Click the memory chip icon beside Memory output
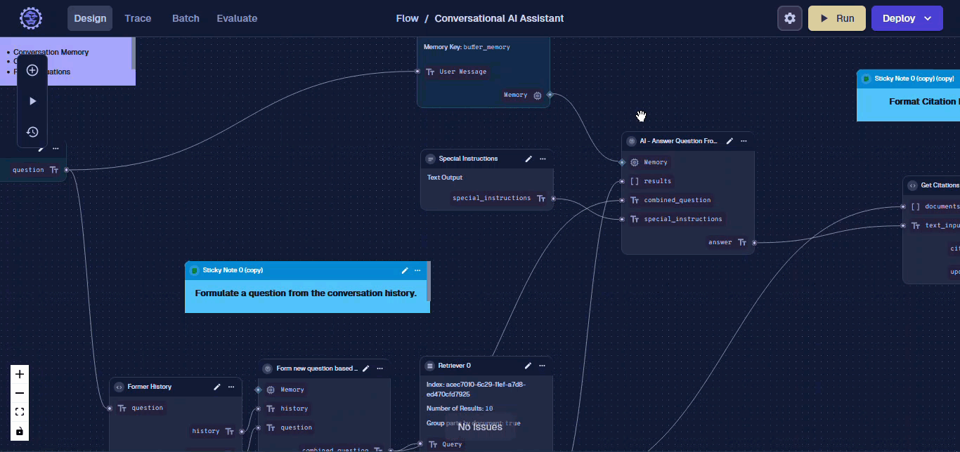The width and height of the screenshot is (960, 452). [x=538, y=95]
